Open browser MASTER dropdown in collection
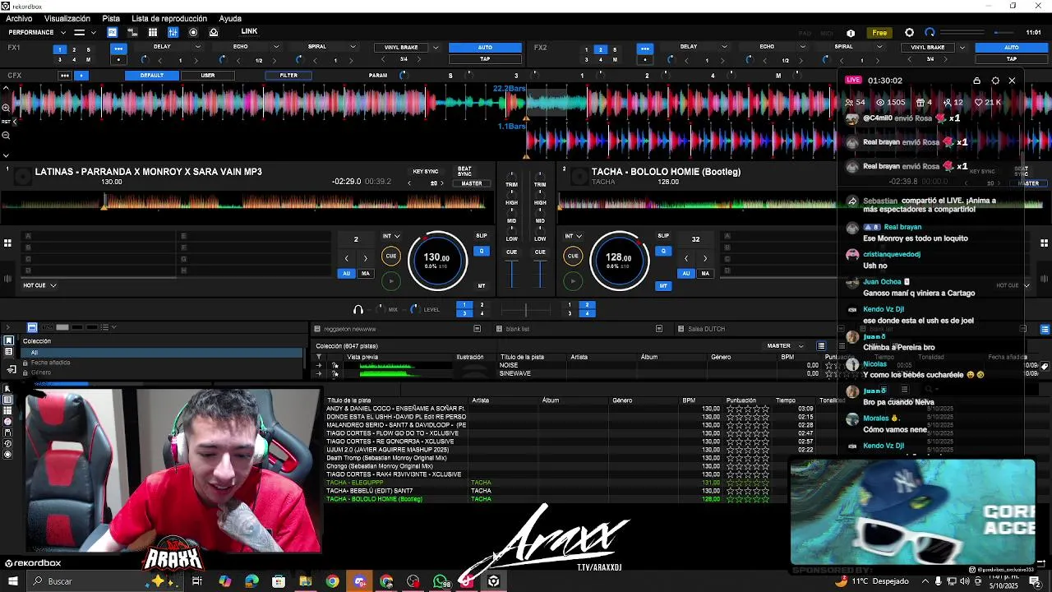The image size is (1052, 592). coord(785,346)
